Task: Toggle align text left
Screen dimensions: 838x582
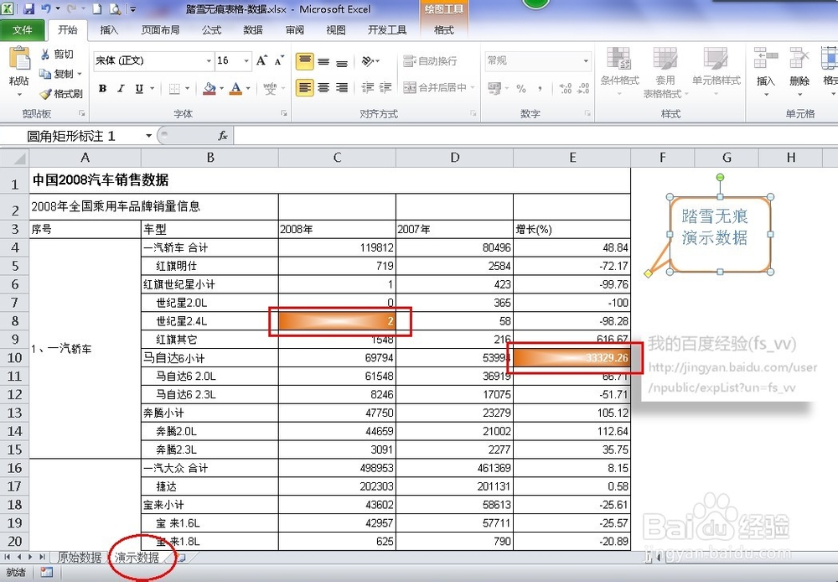Action: 305,87
